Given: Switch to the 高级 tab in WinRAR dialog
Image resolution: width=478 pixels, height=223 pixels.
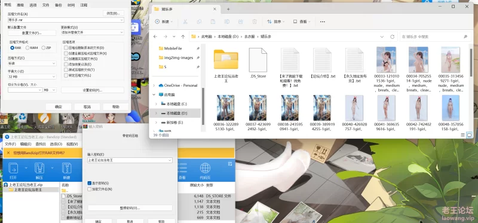Looking at the screenshot, I should click(x=20, y=5).
